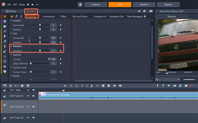Select the timeline title T tool
The height and width of the screenshot is (123, 198).
82,86
